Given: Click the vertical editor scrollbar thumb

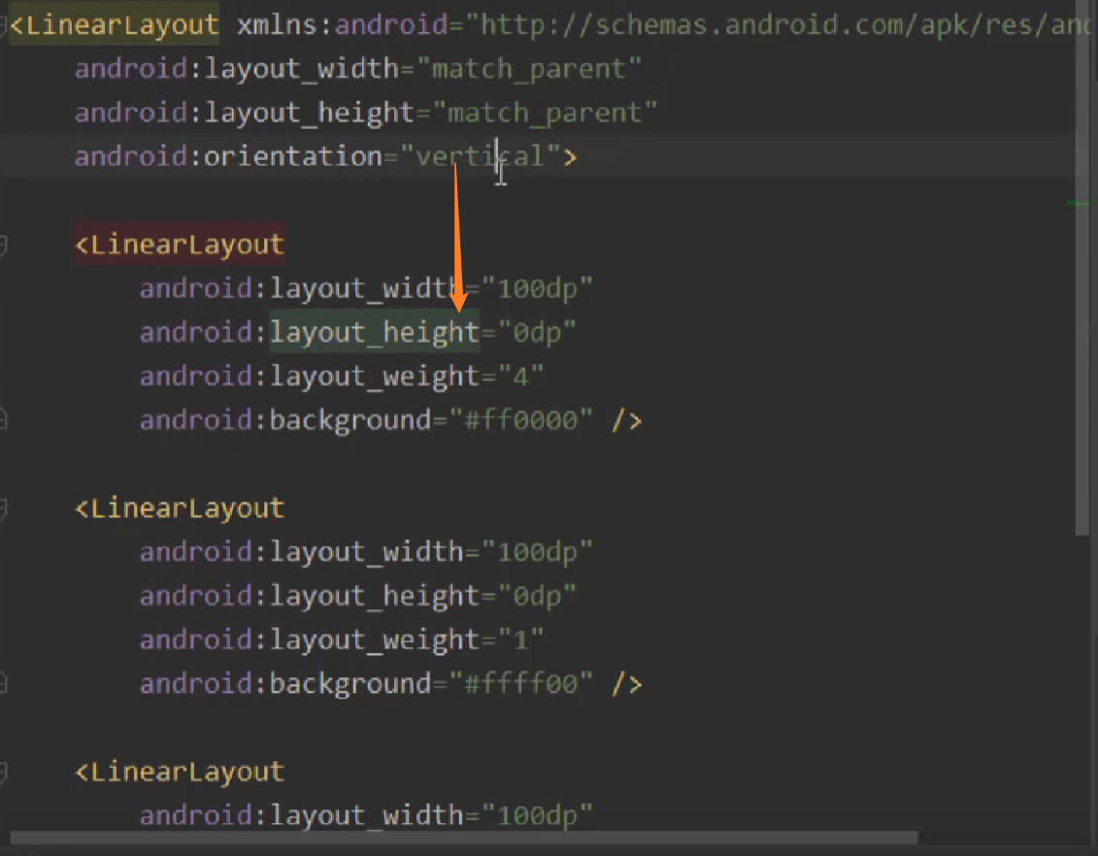Looking at the screenshot, I should point(1081,267).
